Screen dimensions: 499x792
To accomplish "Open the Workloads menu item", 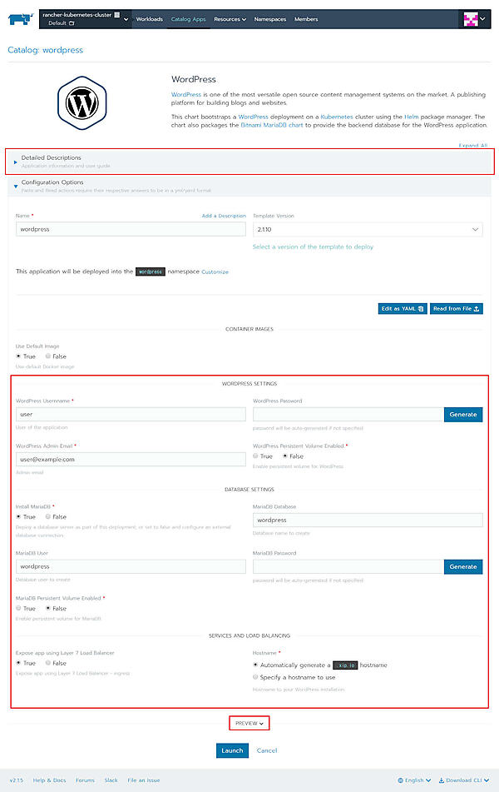I will (x=150, y=19).
